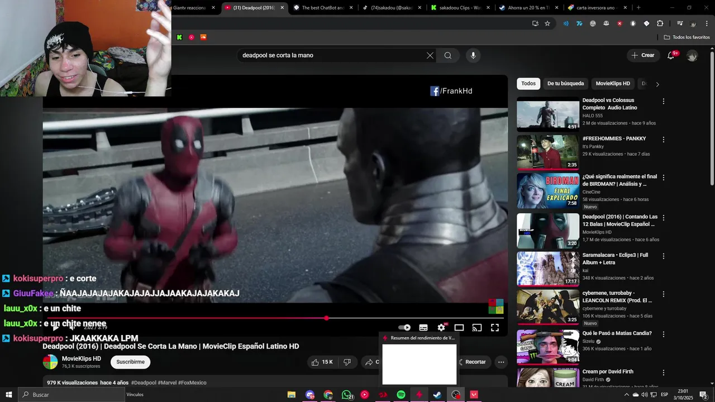Dislike the Deadpool video
The width and height of the screenshot is (715, 402).
[347, 362]
